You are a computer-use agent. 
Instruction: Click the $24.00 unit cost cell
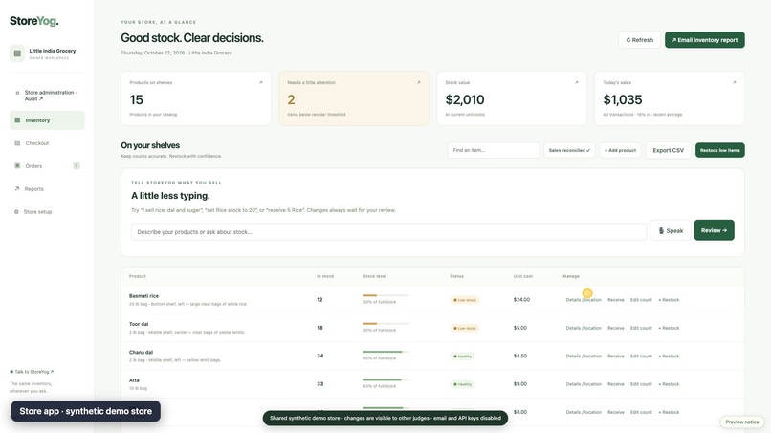(521, 300)
